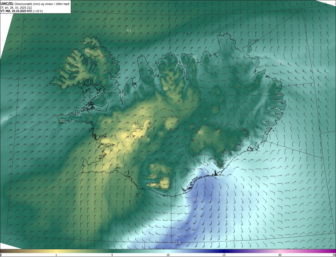
Task: Click the 7.1 value label on the western peninsula
Action: click(78, 115)
